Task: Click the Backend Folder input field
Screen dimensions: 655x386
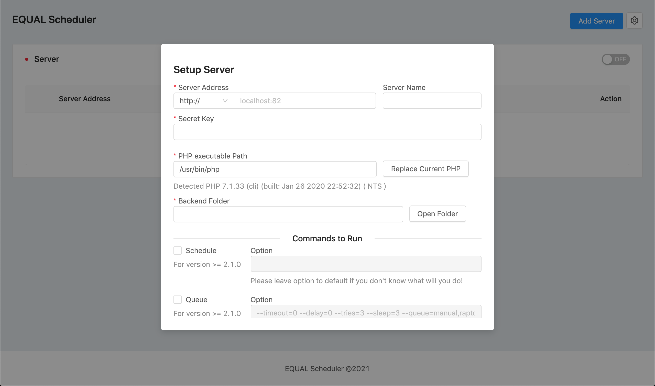Action: (288, 214)
